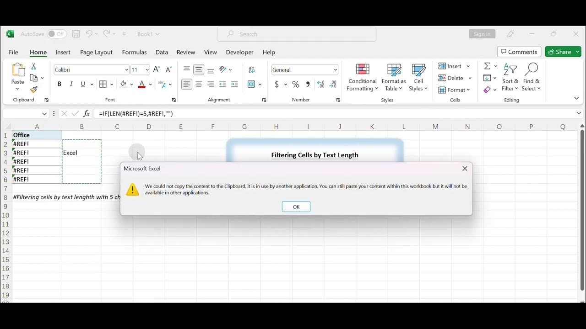Click the Borders icon
Viewport: 586px width, 329px height.
click(103, 84)
